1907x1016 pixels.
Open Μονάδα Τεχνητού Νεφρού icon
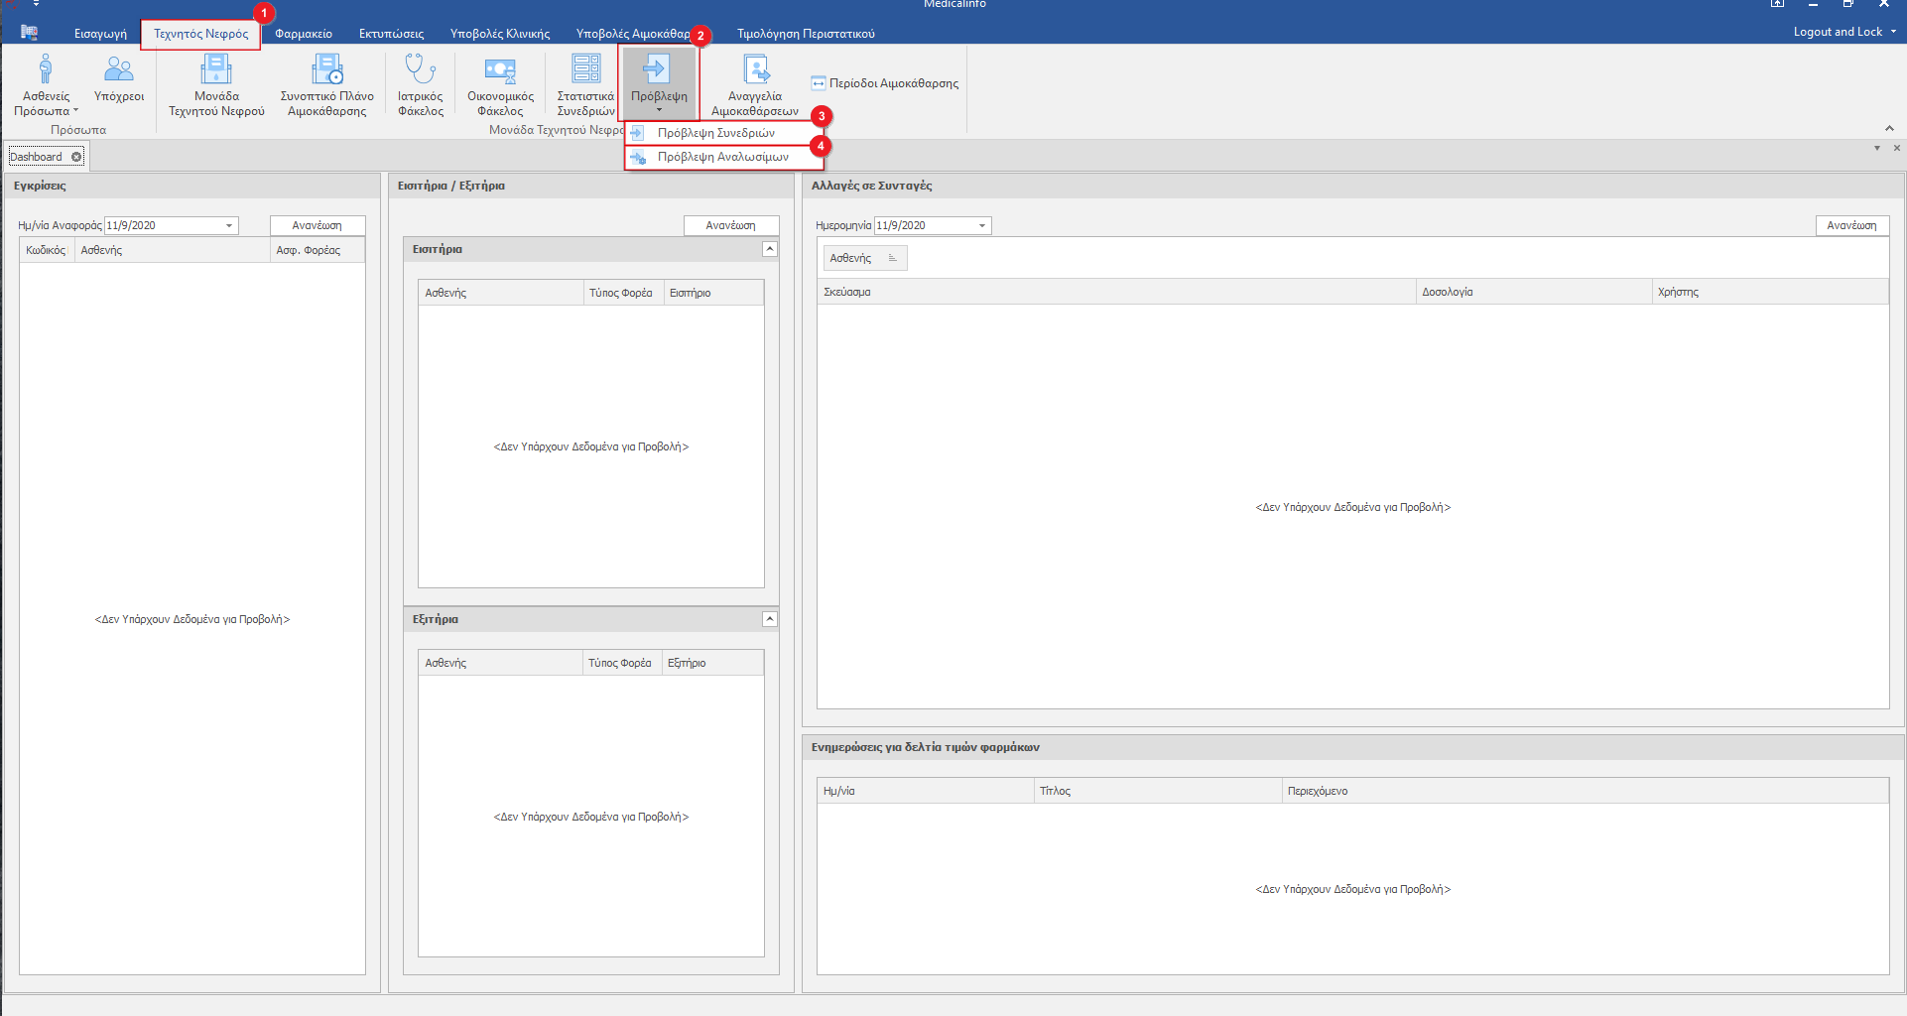[x=216, y=70]
